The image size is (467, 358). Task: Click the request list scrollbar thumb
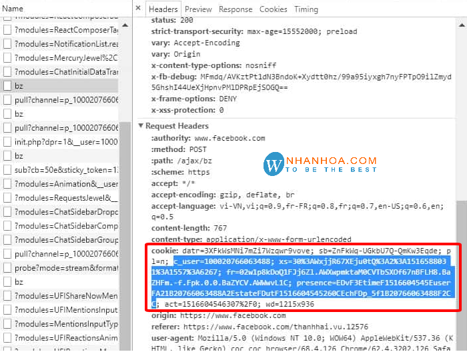[125, 235]
